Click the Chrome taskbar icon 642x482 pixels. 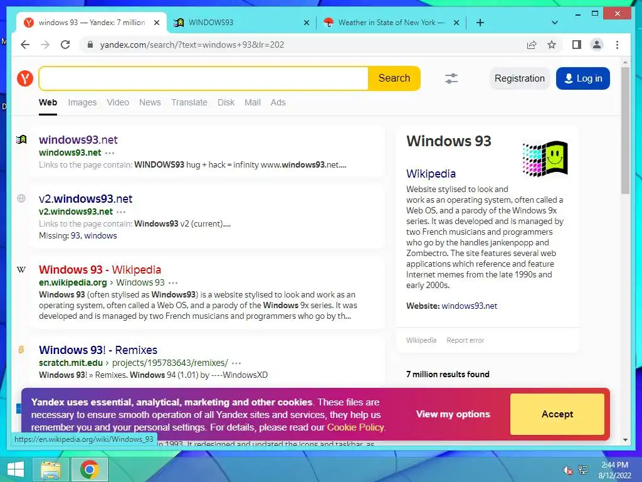point(89,469)
